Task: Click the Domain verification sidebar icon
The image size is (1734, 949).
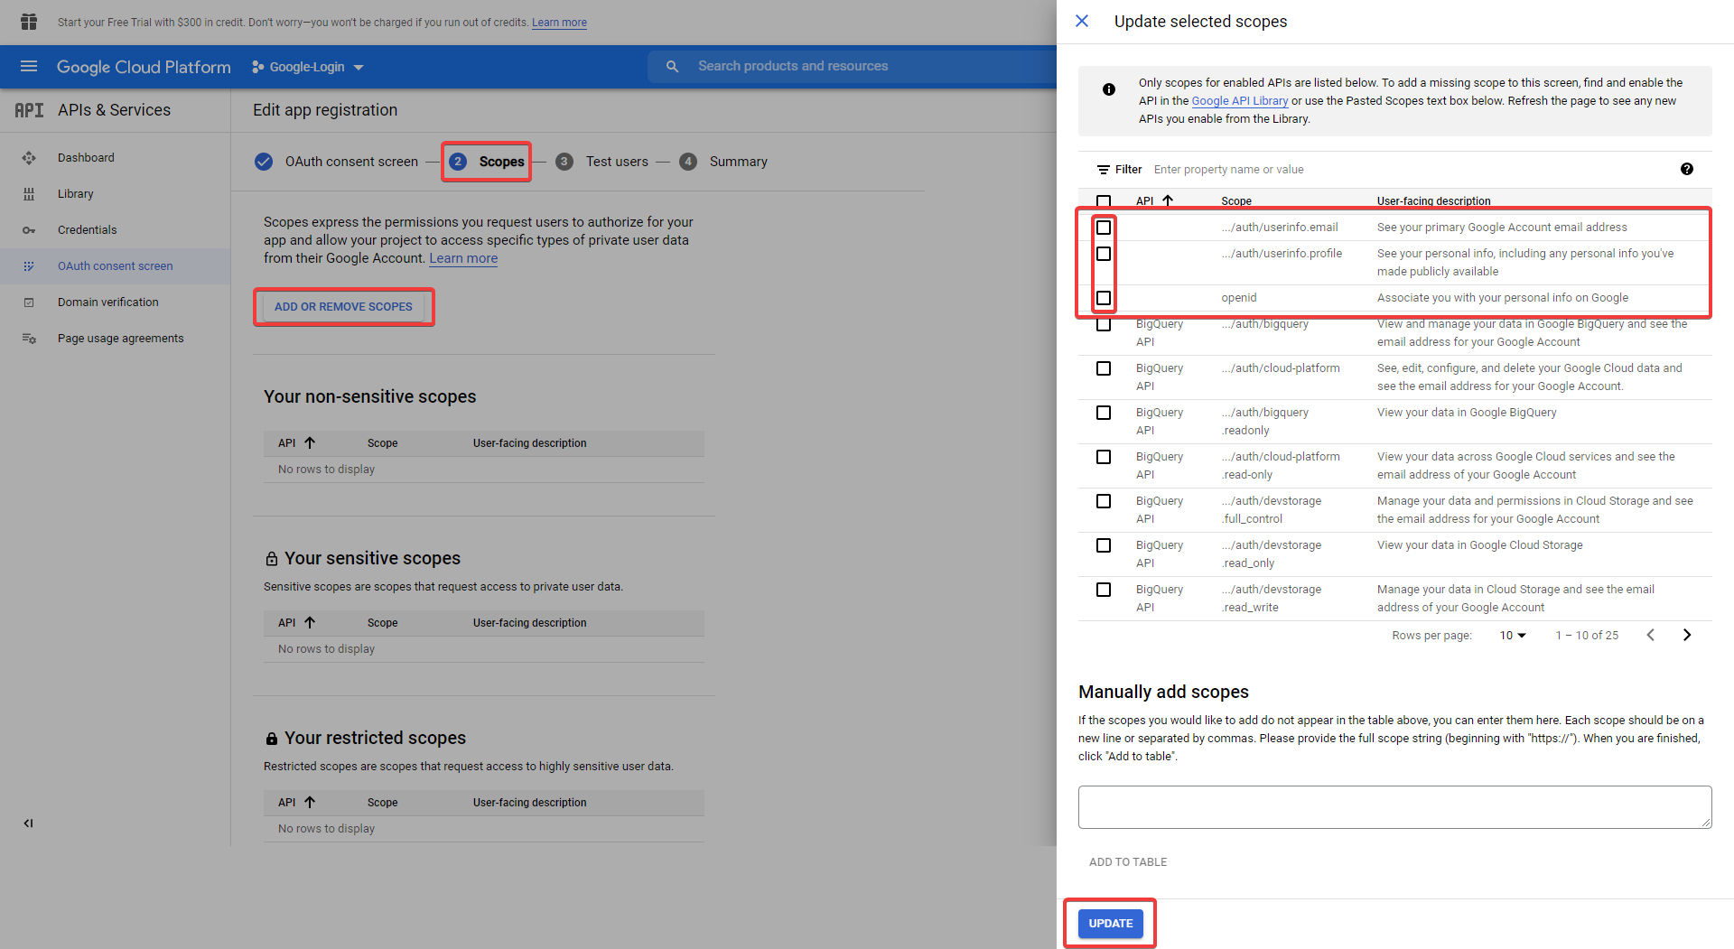Action: click(x=29, y=302)
